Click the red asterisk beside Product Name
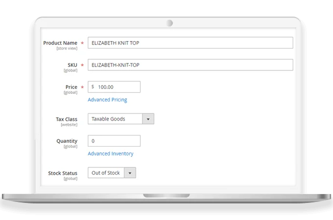The image size is (333, 220). pyautogui.click(x=82, y=44)
